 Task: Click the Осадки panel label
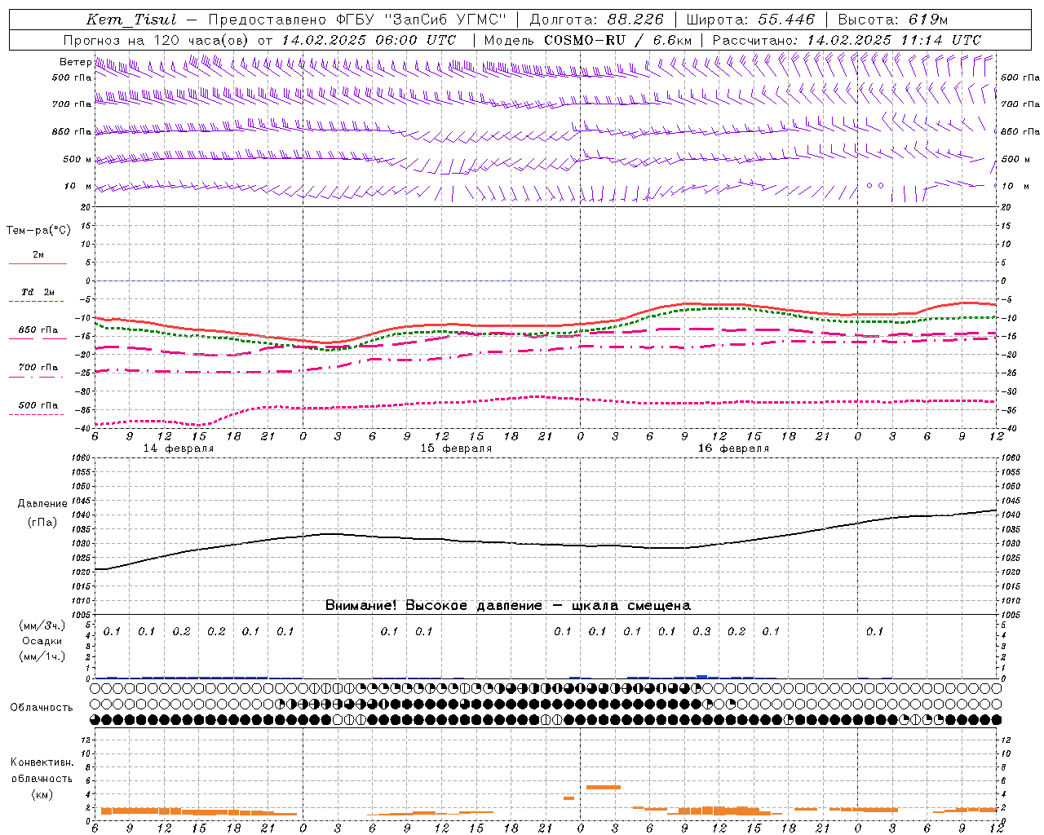coord(42,641)
